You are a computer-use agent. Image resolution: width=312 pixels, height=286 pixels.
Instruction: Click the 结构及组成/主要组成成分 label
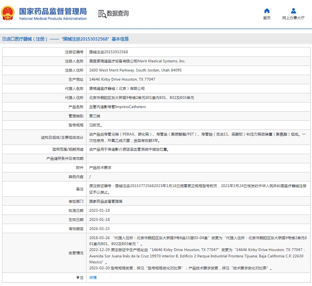coord(62,137)
